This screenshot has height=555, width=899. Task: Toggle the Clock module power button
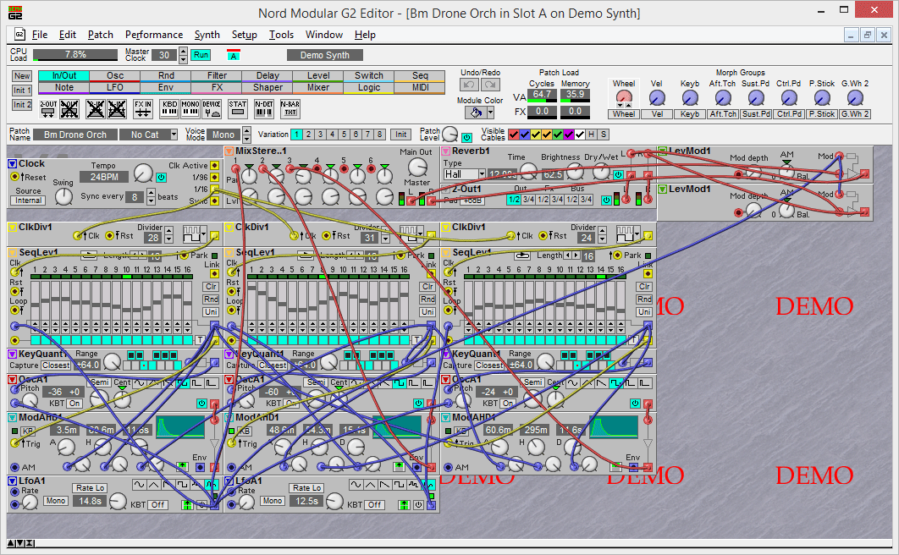(162, 178)
